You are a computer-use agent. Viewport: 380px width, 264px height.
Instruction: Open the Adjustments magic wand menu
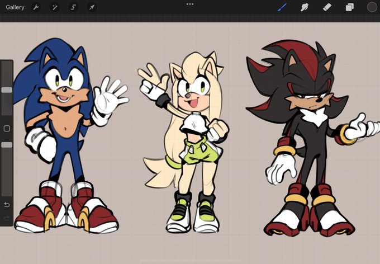[x=55, y=7]
